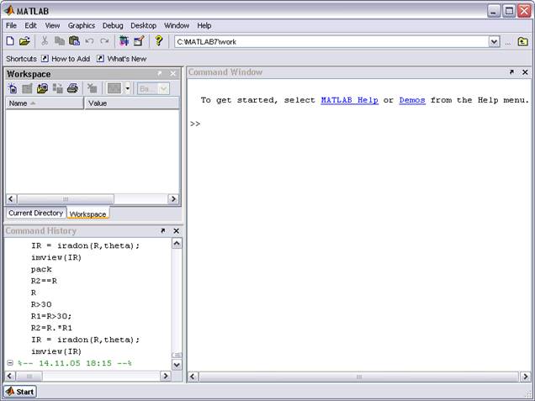Follow the Demos link
The image size is (535, 401).
[x=412, y=100]
